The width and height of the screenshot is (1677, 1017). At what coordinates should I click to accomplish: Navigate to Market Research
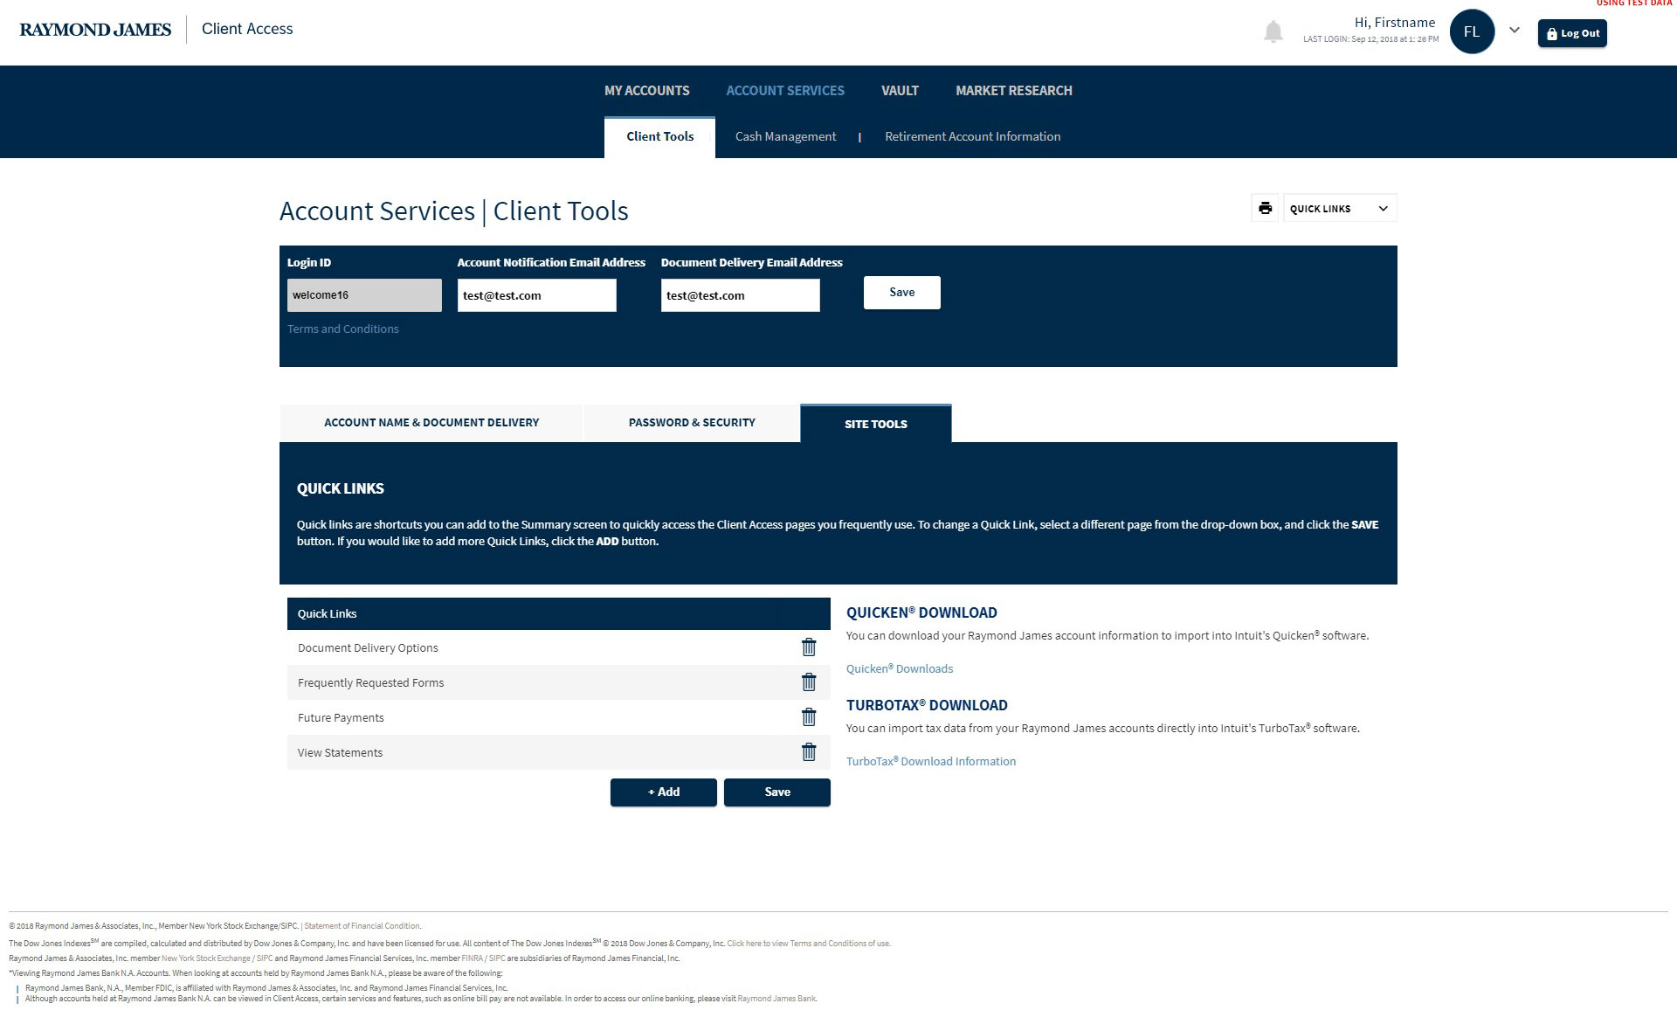pos(1014,91)
